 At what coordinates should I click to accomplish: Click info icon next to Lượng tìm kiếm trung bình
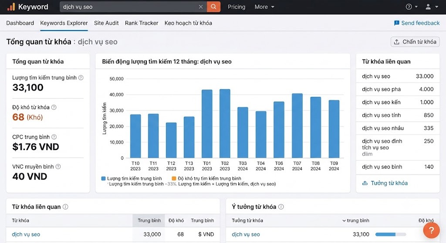(x=81, y=77)
